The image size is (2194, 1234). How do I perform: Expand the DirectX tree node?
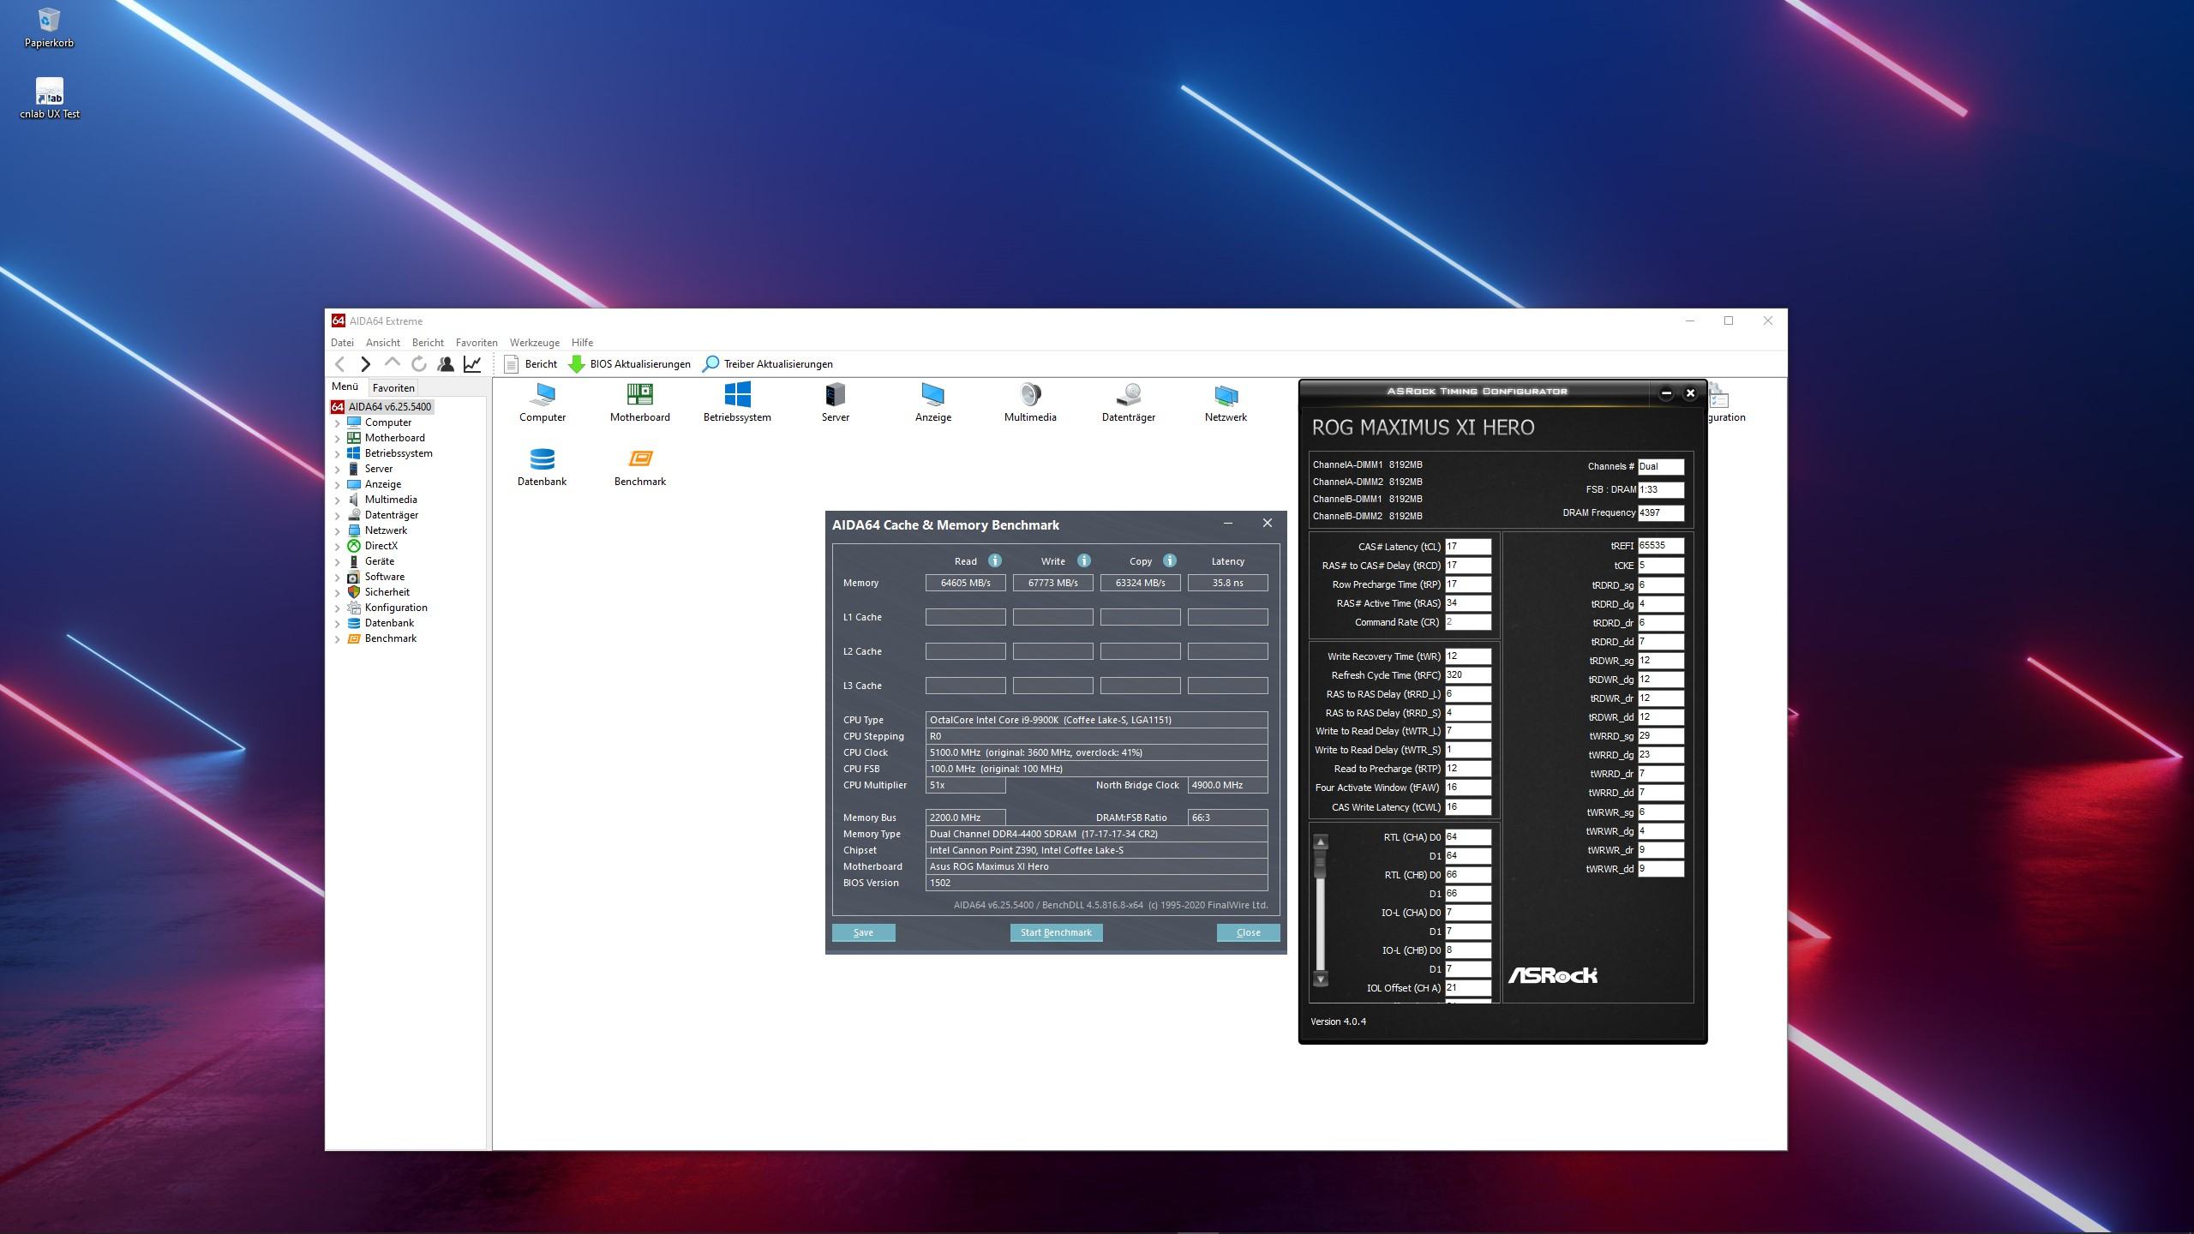(337, 547)
